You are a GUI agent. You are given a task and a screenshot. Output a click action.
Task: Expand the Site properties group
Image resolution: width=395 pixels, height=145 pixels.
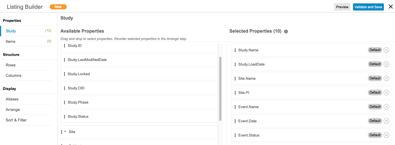(65, 132)
